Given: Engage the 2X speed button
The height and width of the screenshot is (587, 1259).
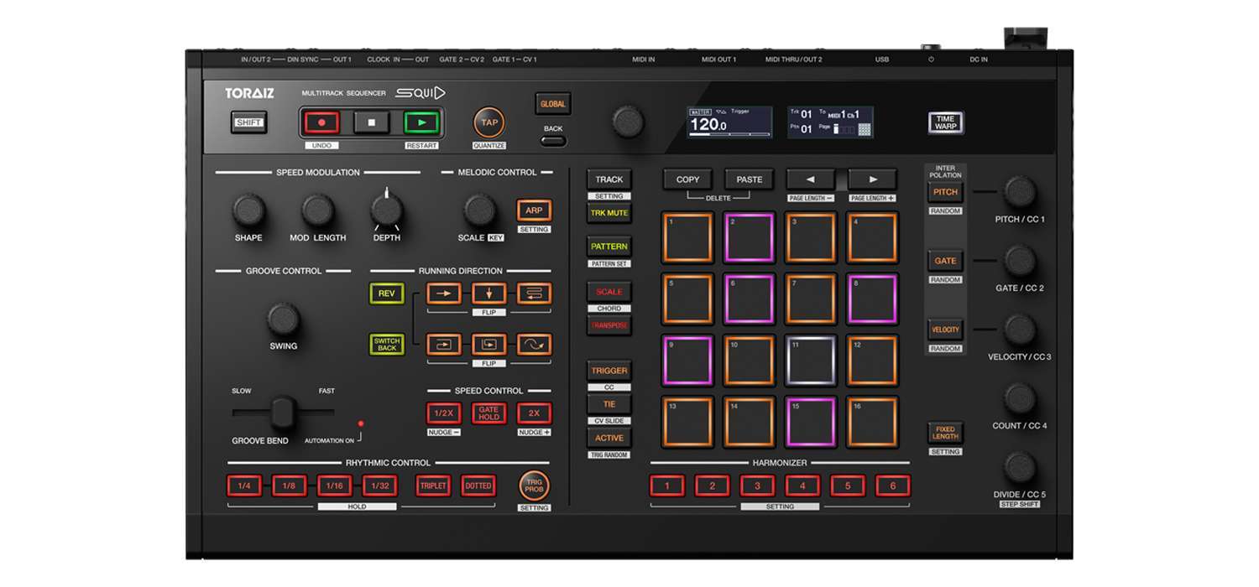Looking at the screenshot, I should (x=534, y=413).
